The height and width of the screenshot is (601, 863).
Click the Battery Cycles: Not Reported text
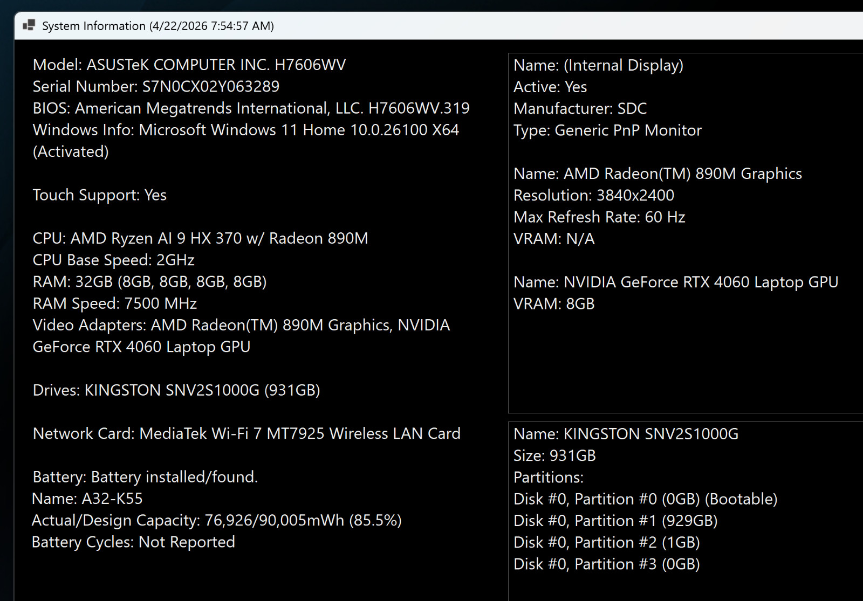(x=133, y=542)
